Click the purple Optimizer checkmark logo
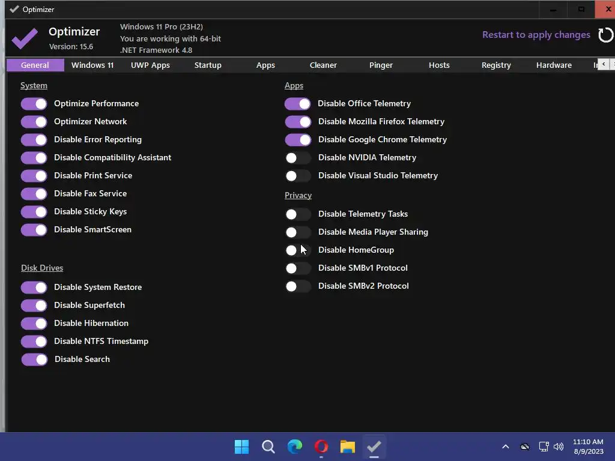The image size is (615, 461). pyautogui.click(x=25, y=38)
